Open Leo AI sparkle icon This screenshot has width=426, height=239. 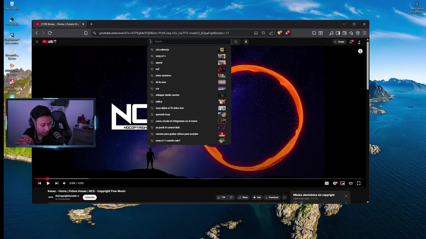pos(351,33)
